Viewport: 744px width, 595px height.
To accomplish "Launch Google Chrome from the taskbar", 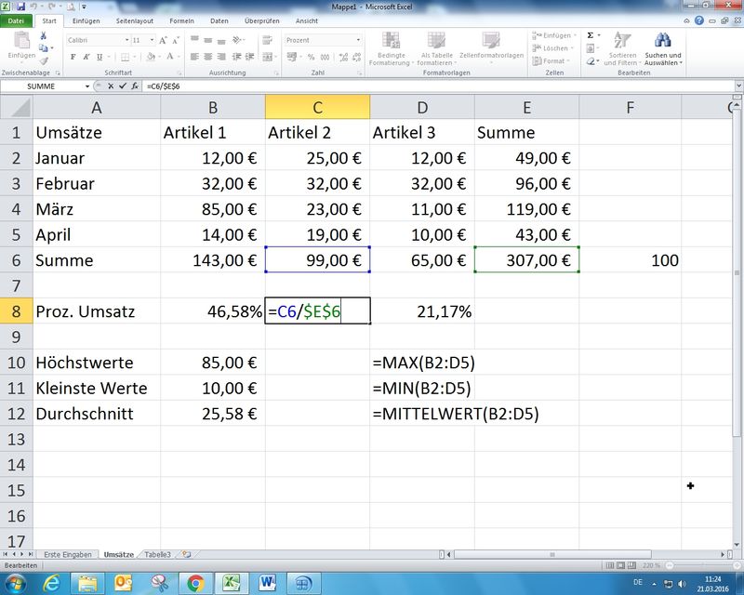I will click(x=195, y=583).
